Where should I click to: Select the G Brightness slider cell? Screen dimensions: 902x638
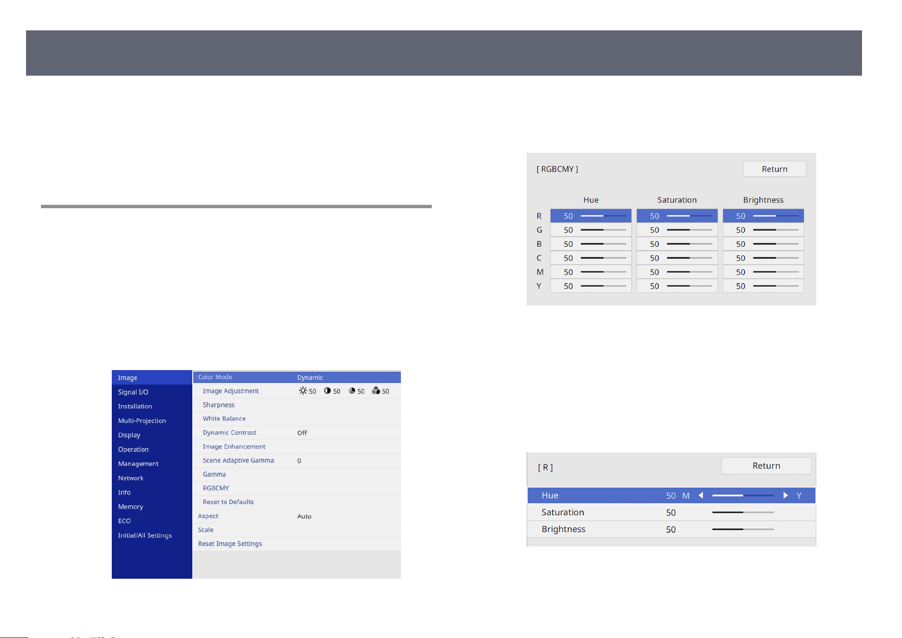[763, 230]
